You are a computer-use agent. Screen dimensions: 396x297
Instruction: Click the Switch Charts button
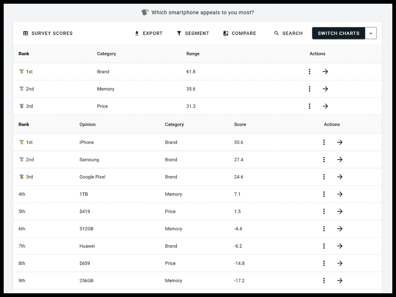point(338,33)
